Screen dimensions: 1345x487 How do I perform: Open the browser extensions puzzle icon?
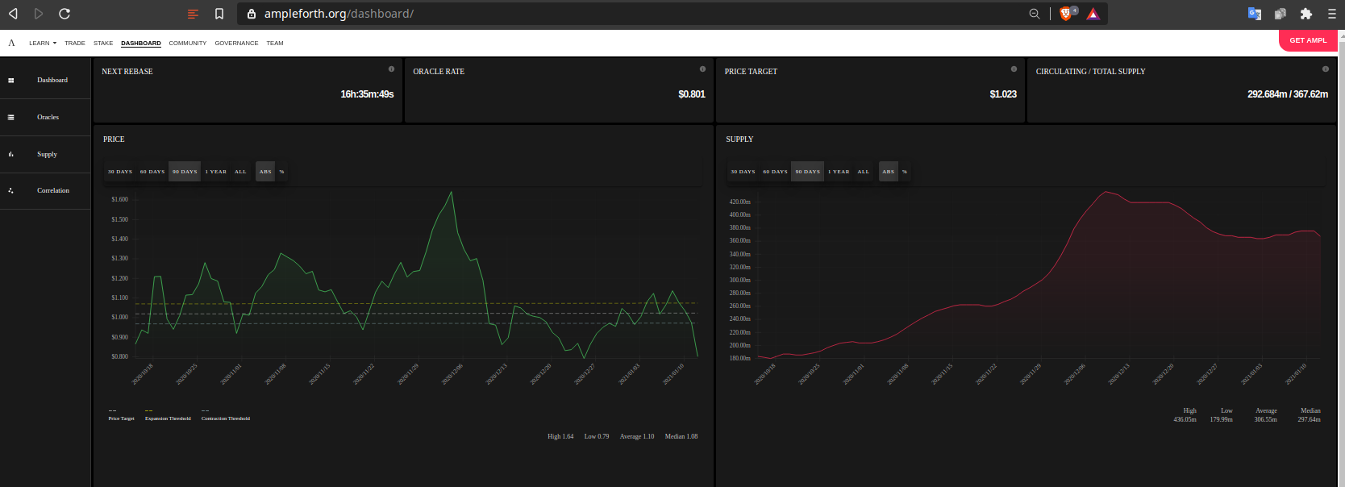click(x=1306, y=14)
